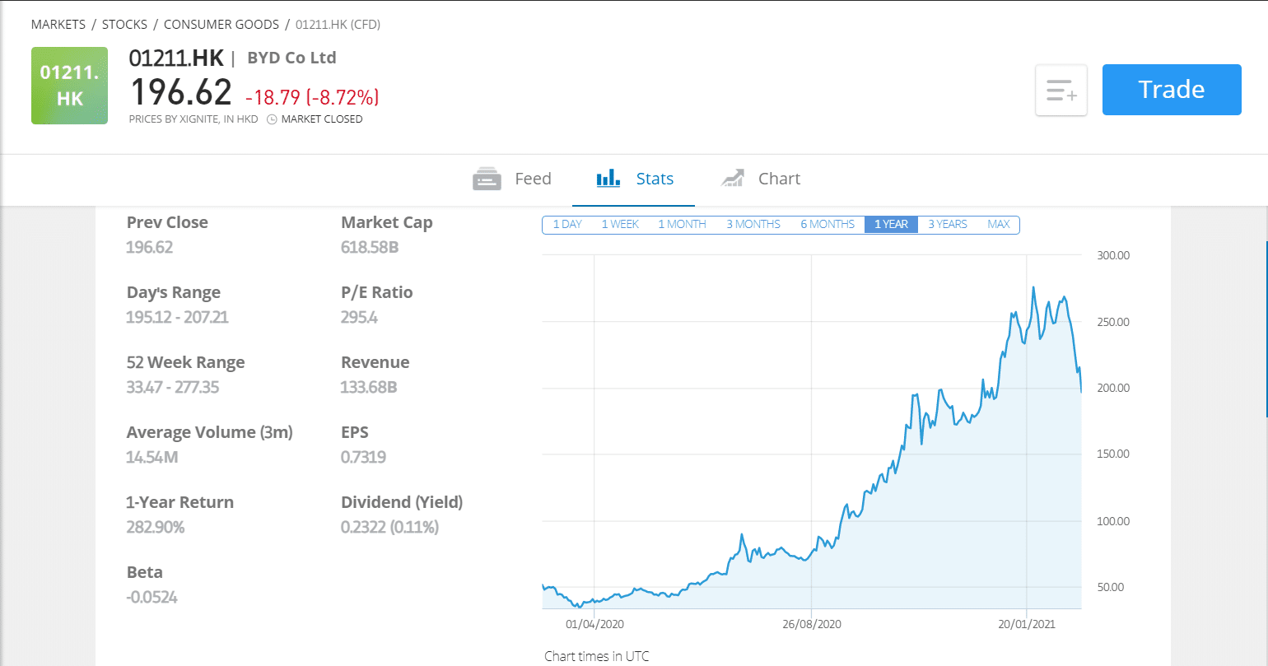Screen dimensions: 1268x666
Task: Open the MARKETS breadcrumb link
Action: [x=58, y=24]
